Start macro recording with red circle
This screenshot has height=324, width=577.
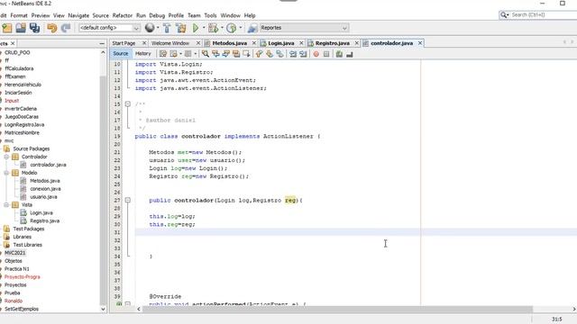316,54
